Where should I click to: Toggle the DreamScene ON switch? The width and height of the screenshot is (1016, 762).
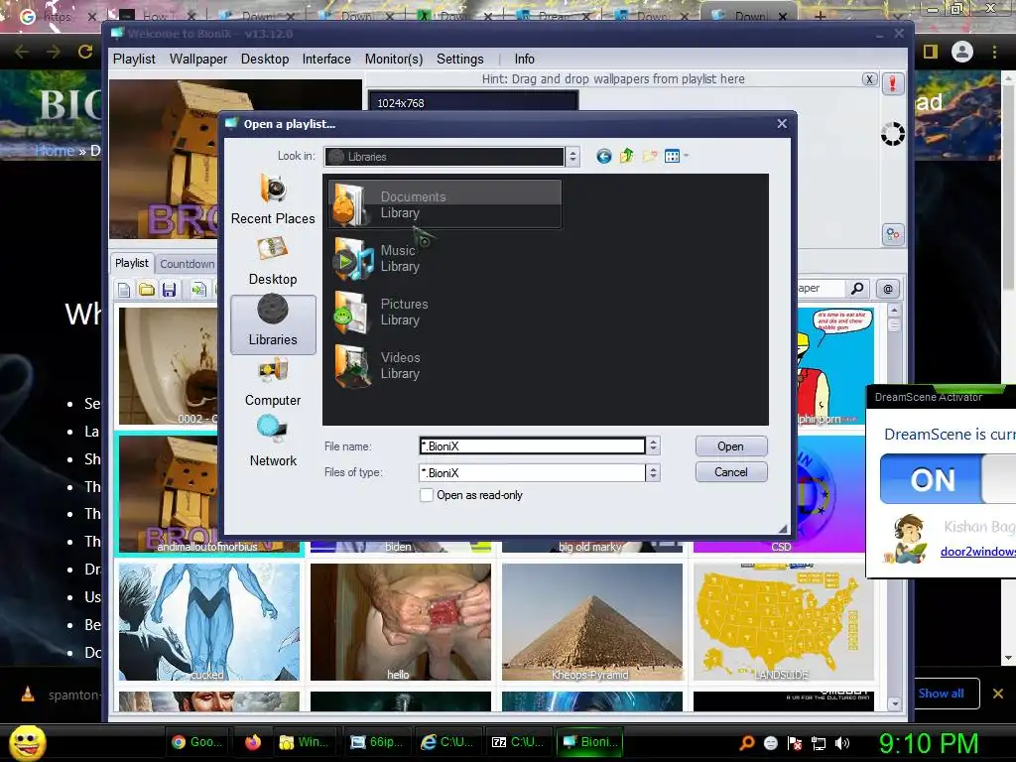coord(948,479)
